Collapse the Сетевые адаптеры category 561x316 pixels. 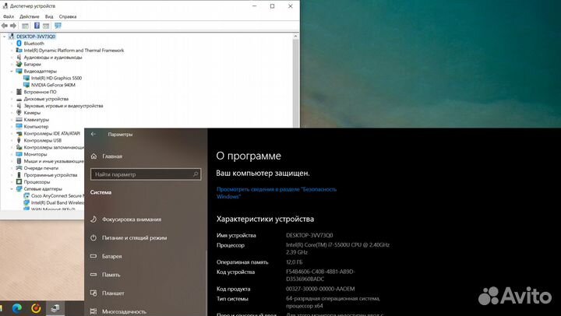click(x=12, y=189)
